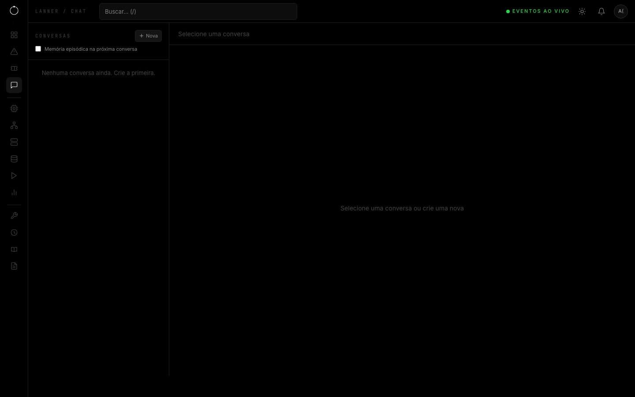Click the 'Selecione uma conversa' header text
This screenshot has width=635, height=397.
[214, 34]
